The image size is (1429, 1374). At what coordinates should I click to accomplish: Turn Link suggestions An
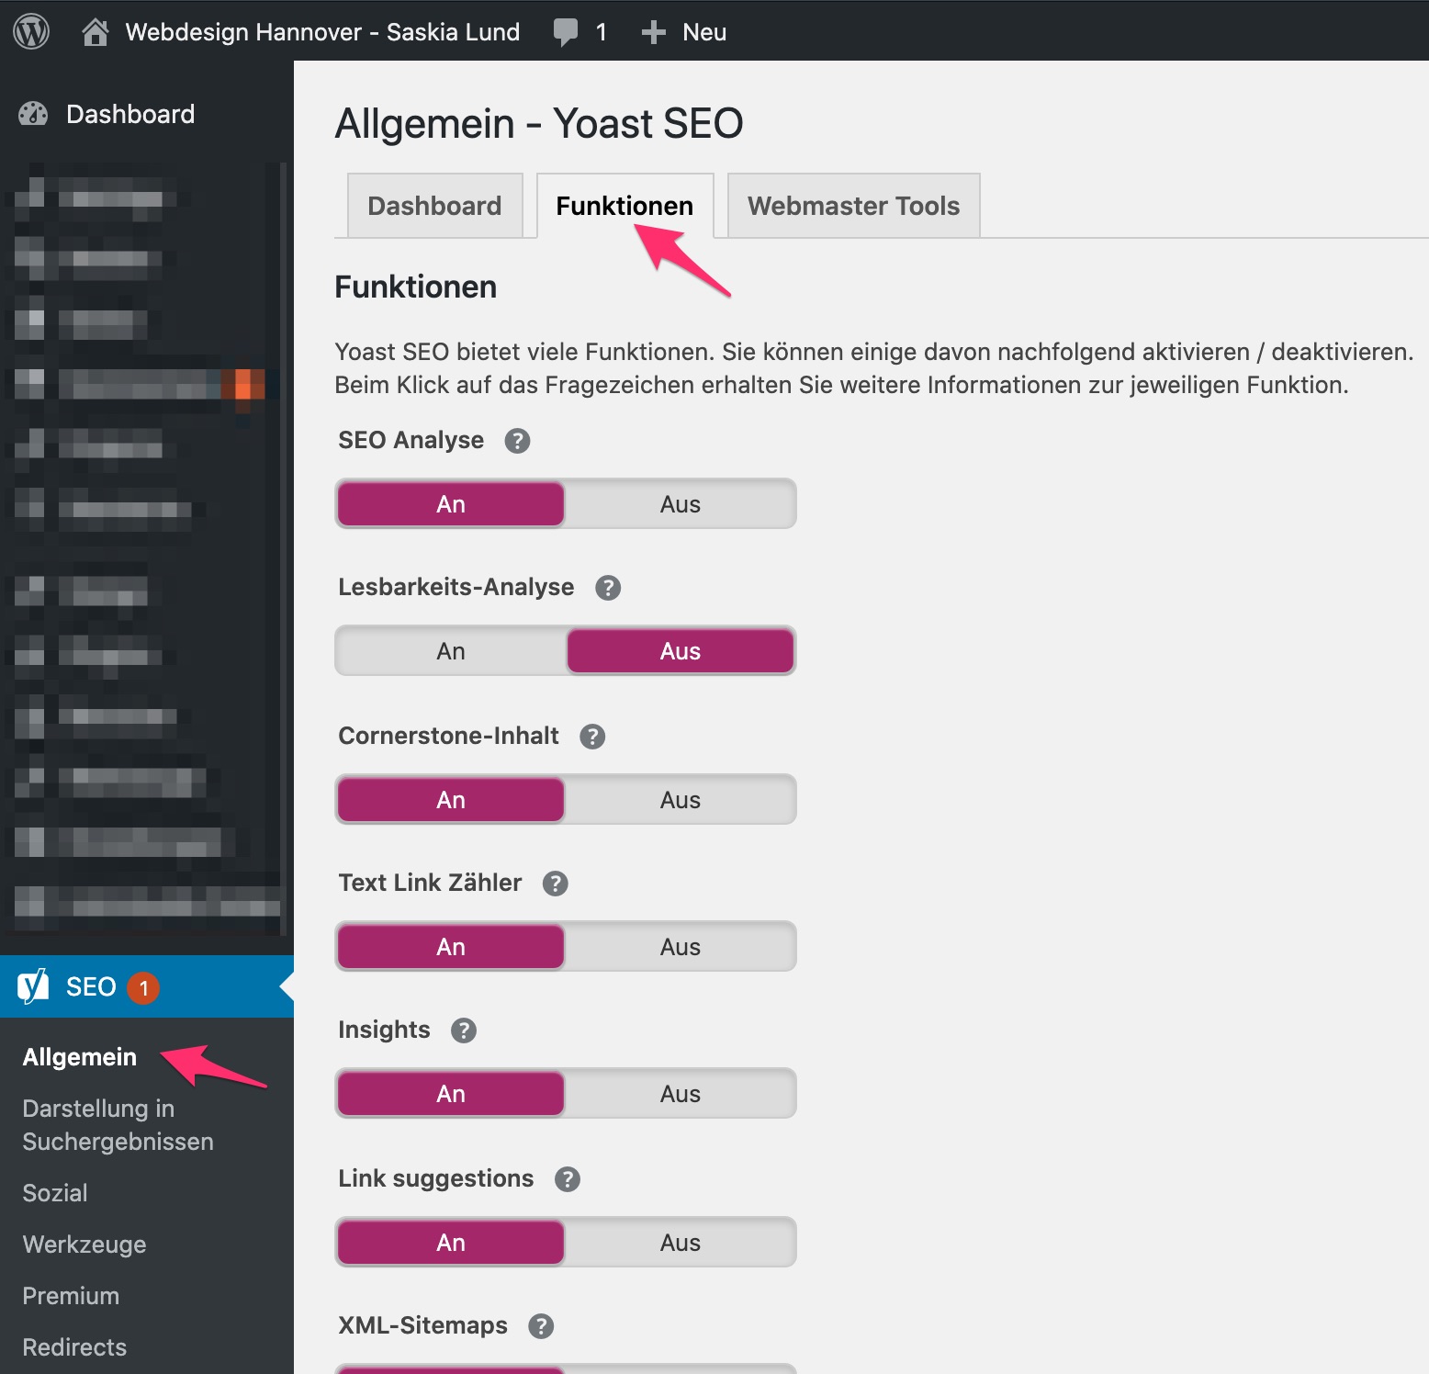[451, 1243]
